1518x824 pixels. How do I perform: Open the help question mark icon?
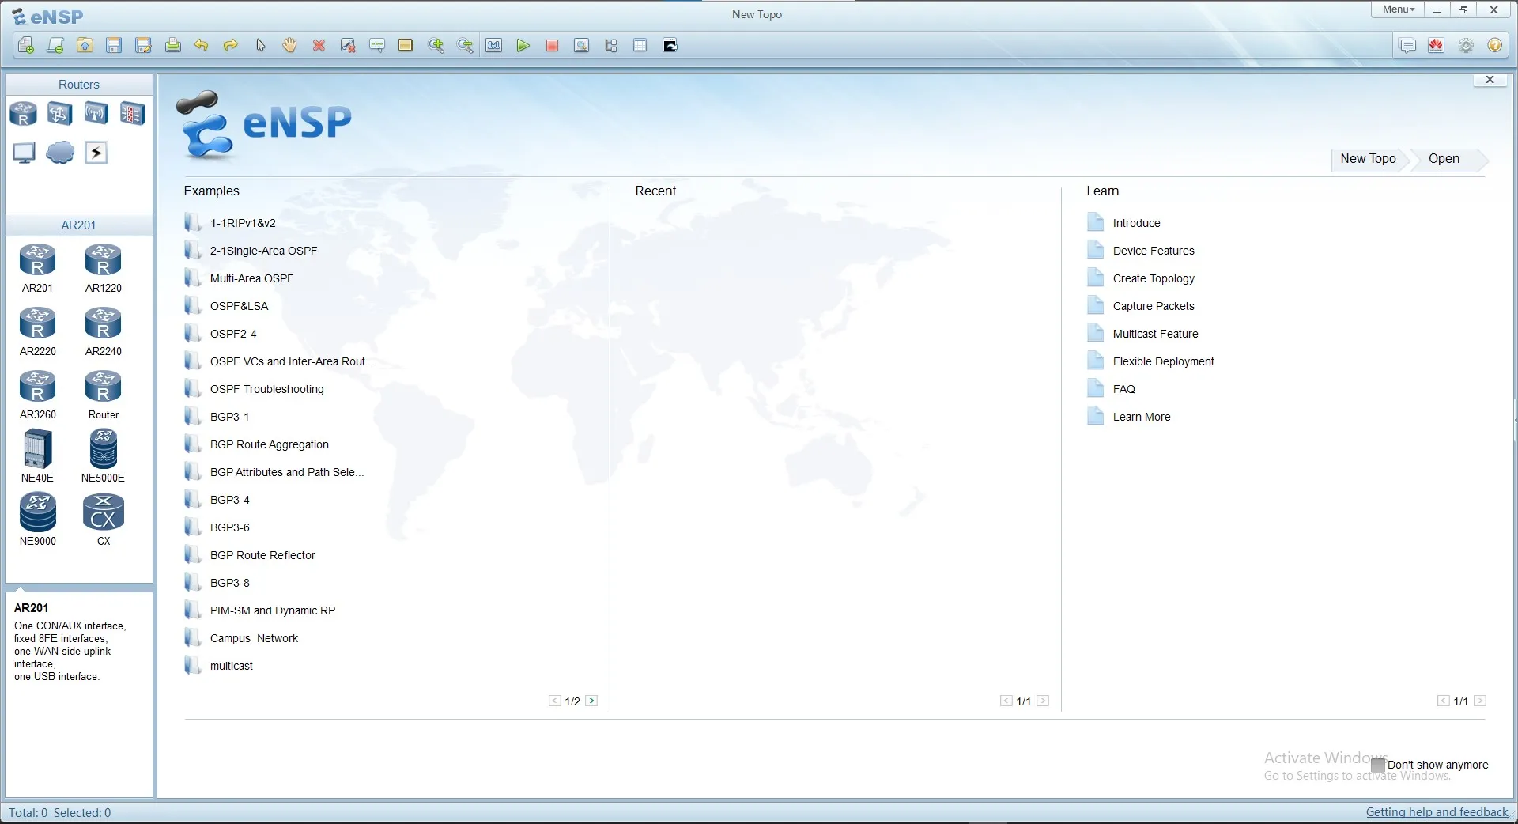[x=1494, y=45]
